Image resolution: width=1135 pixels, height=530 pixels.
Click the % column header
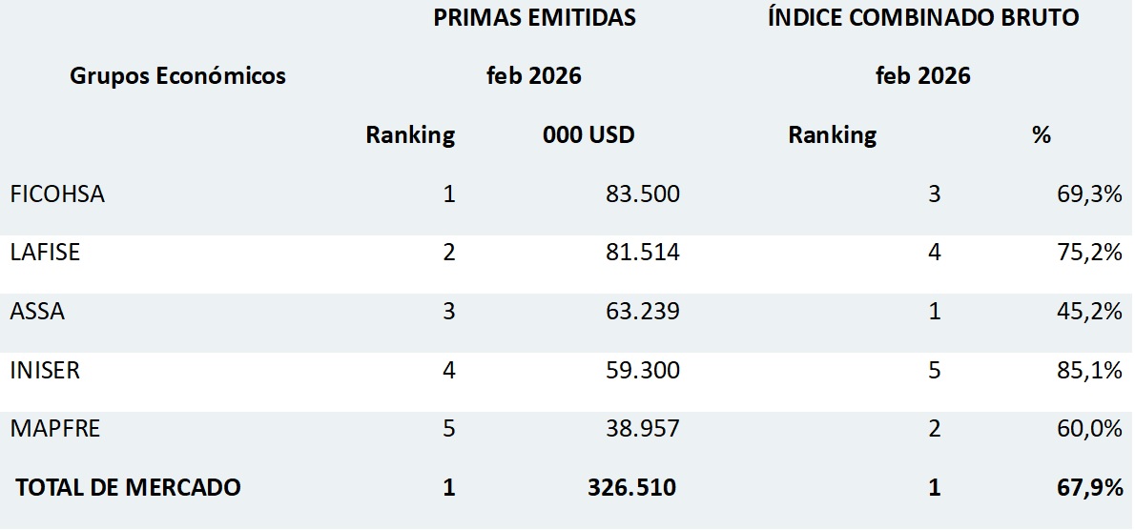(x=1041, y=135)
